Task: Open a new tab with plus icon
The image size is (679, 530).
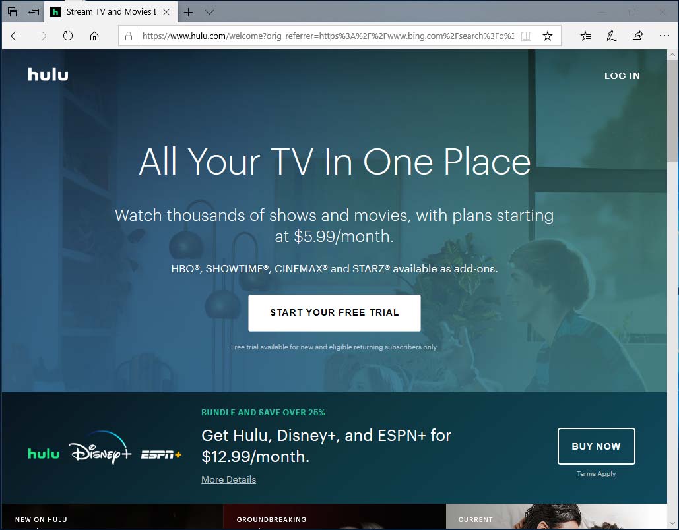Action: 188,12
